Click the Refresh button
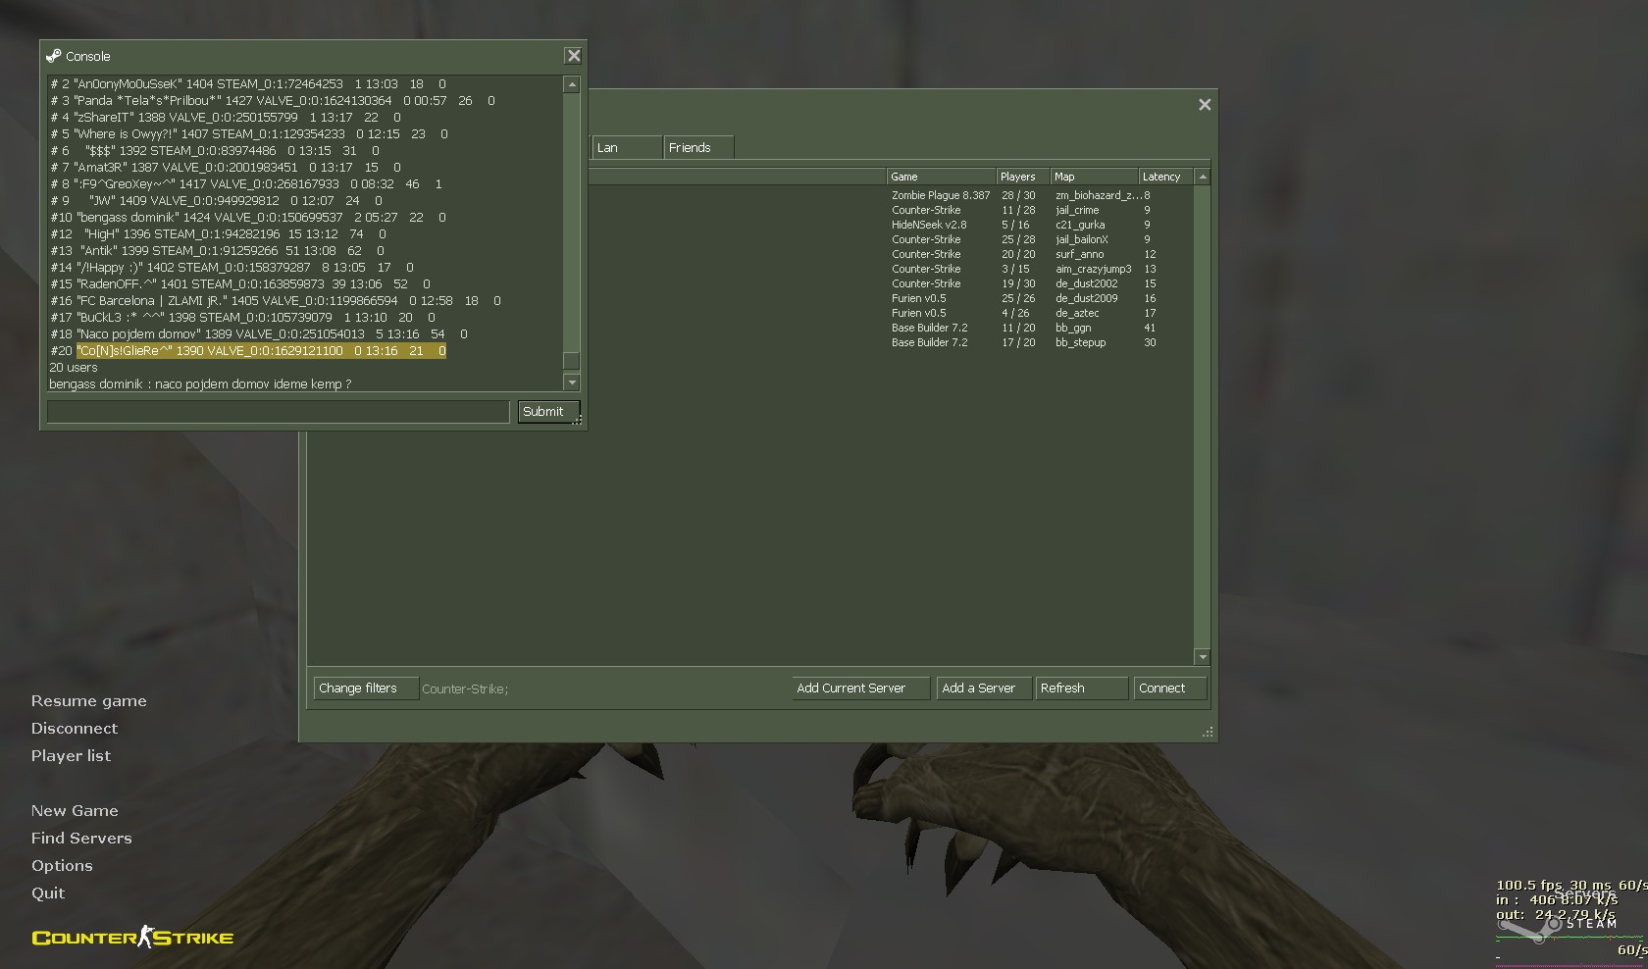The image size is (1648, 969). [1081, 688]
